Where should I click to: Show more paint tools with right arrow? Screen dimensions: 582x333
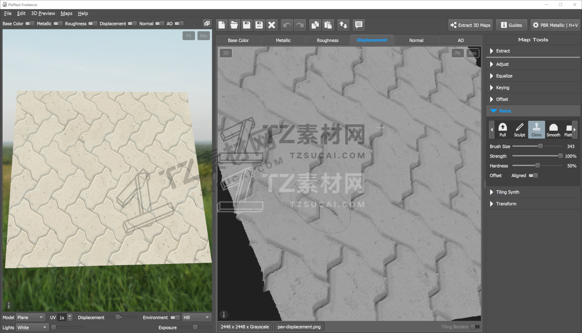click(575, 130)
